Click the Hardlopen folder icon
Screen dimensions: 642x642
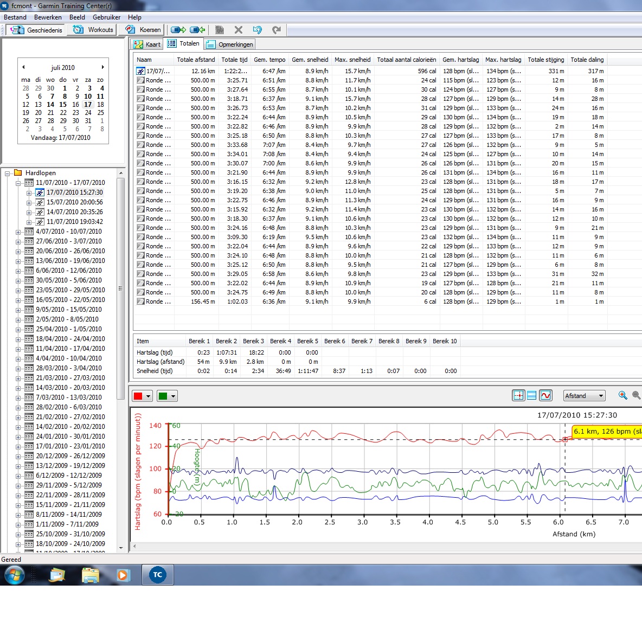point(18,172)
